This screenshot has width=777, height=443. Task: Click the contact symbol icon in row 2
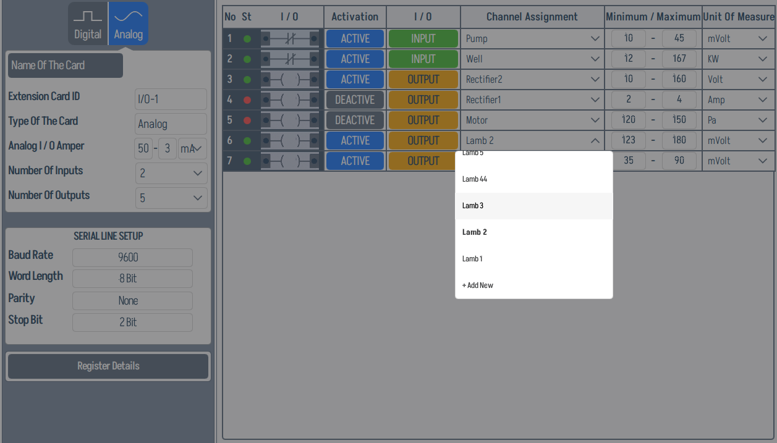290,59
